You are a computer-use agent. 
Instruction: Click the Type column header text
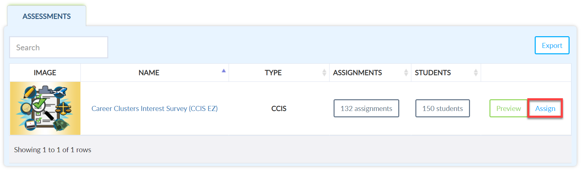273,73
